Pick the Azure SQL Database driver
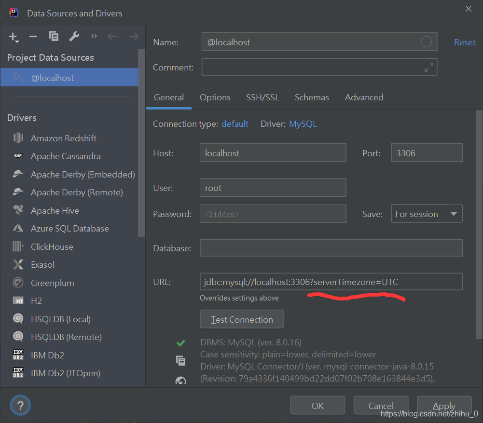Viewport: 483px width, 423px height. click(69, 229)
